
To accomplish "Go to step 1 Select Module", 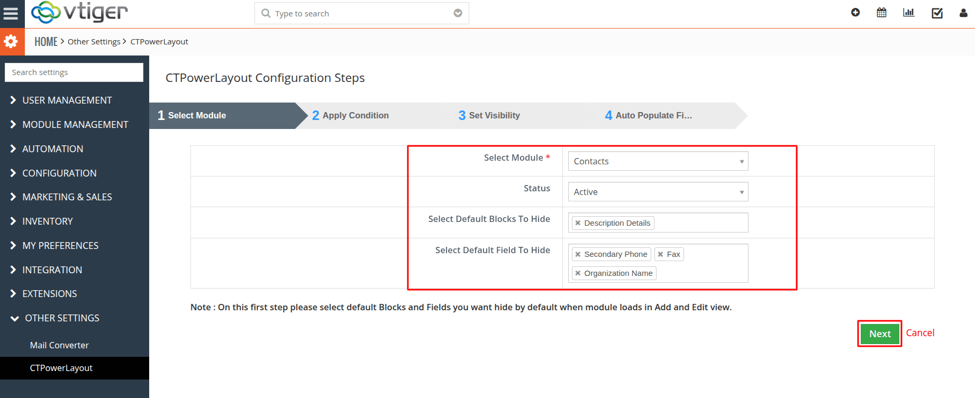I will click(x=227, y=116).
